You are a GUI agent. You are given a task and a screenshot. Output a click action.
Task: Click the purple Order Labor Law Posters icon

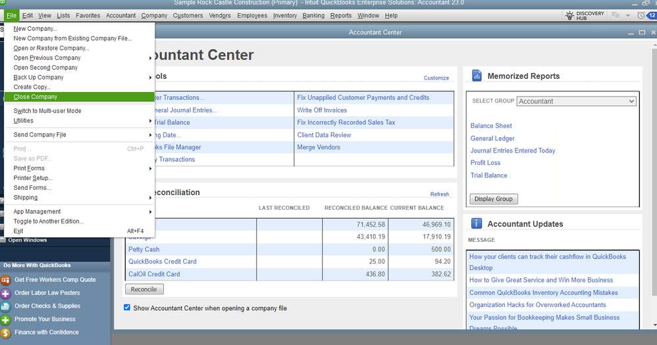pos(6,293)
